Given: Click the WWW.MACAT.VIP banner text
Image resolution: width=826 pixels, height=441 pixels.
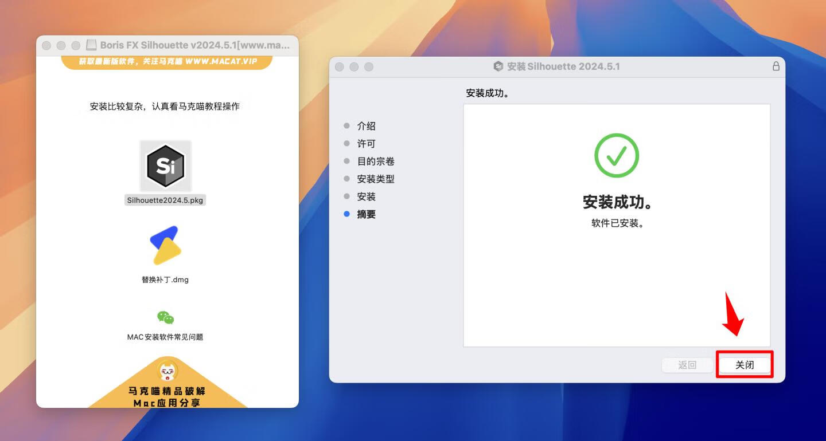Looking at the screenshot, I should click(221, 61).
